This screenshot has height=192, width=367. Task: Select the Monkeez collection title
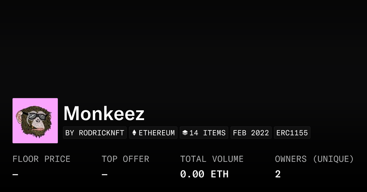tap(104, 114)
